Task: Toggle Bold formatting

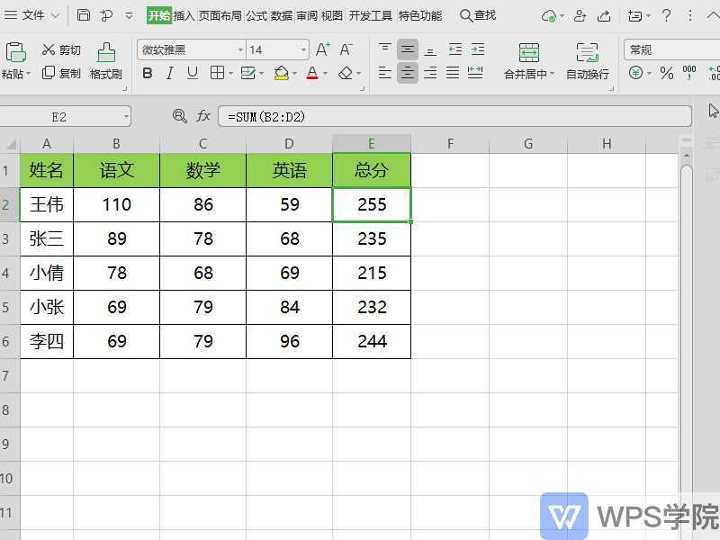Action: pos(148,73)
